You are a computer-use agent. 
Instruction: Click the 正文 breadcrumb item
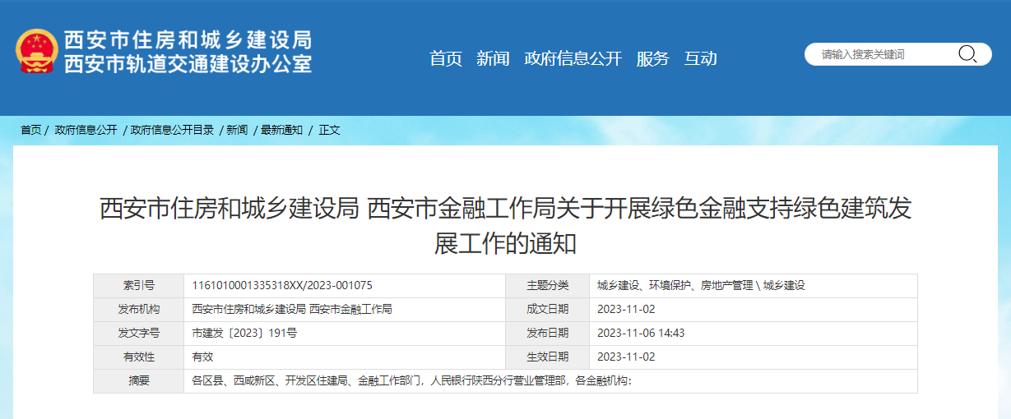[x=329, y=130]
